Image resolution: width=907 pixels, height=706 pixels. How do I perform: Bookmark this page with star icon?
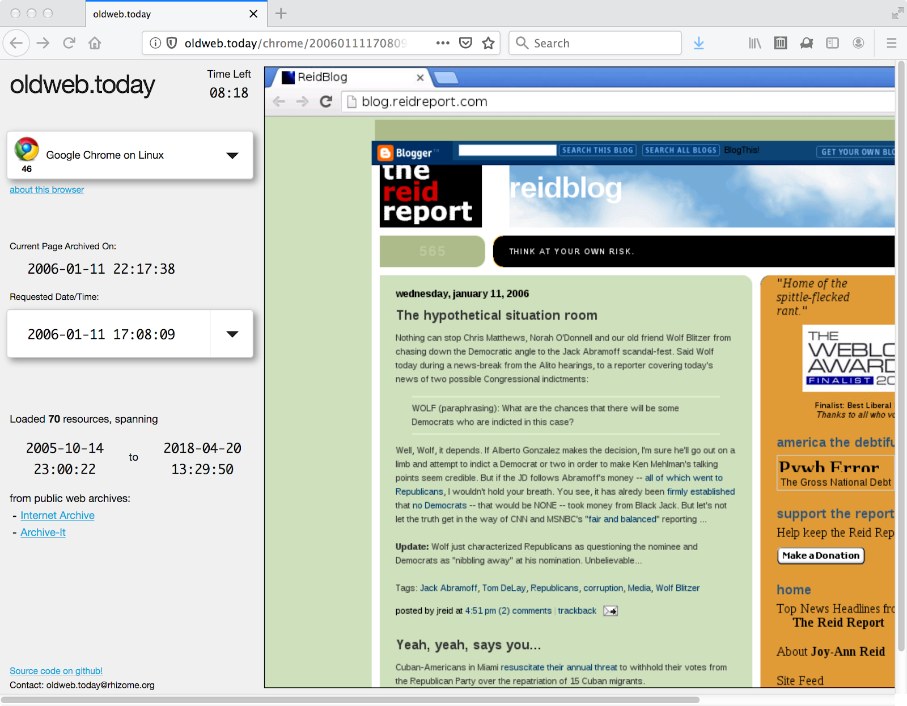tap(488, 43)
